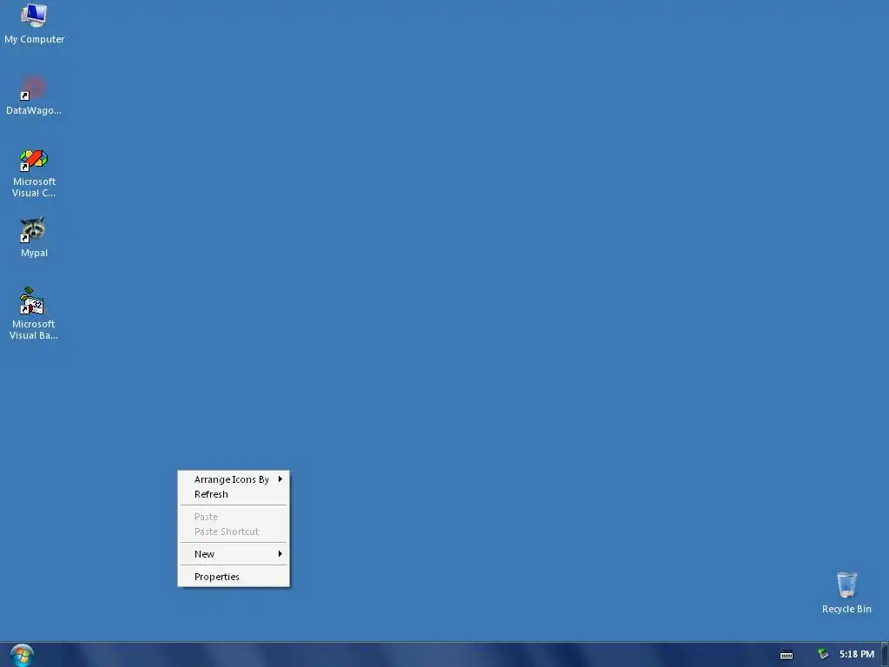Expand the arrow beside Arrange Icons By
Viewport: 889px width, 667px height.
click(280, 479)
